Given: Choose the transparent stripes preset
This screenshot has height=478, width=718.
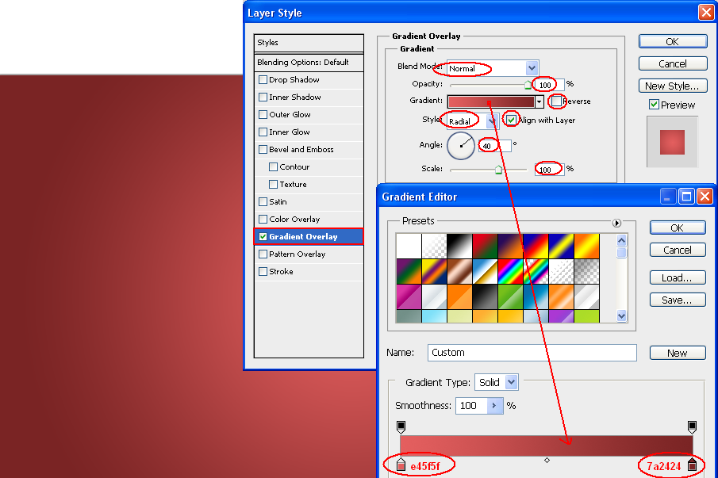Looking at the screenshot, I should pyautogui.click(x=561, y=272).
